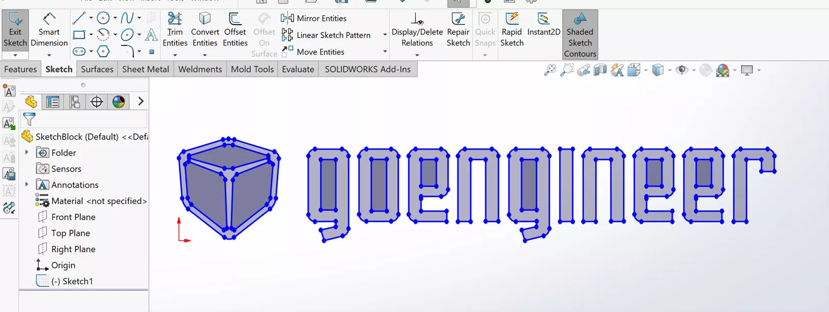Open the DisplayManager color ball tab

click(119, 102)
